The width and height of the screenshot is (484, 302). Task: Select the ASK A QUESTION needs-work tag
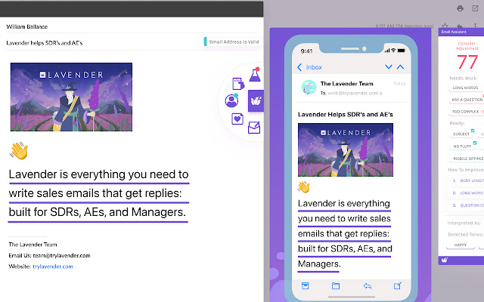click(467, 100)
